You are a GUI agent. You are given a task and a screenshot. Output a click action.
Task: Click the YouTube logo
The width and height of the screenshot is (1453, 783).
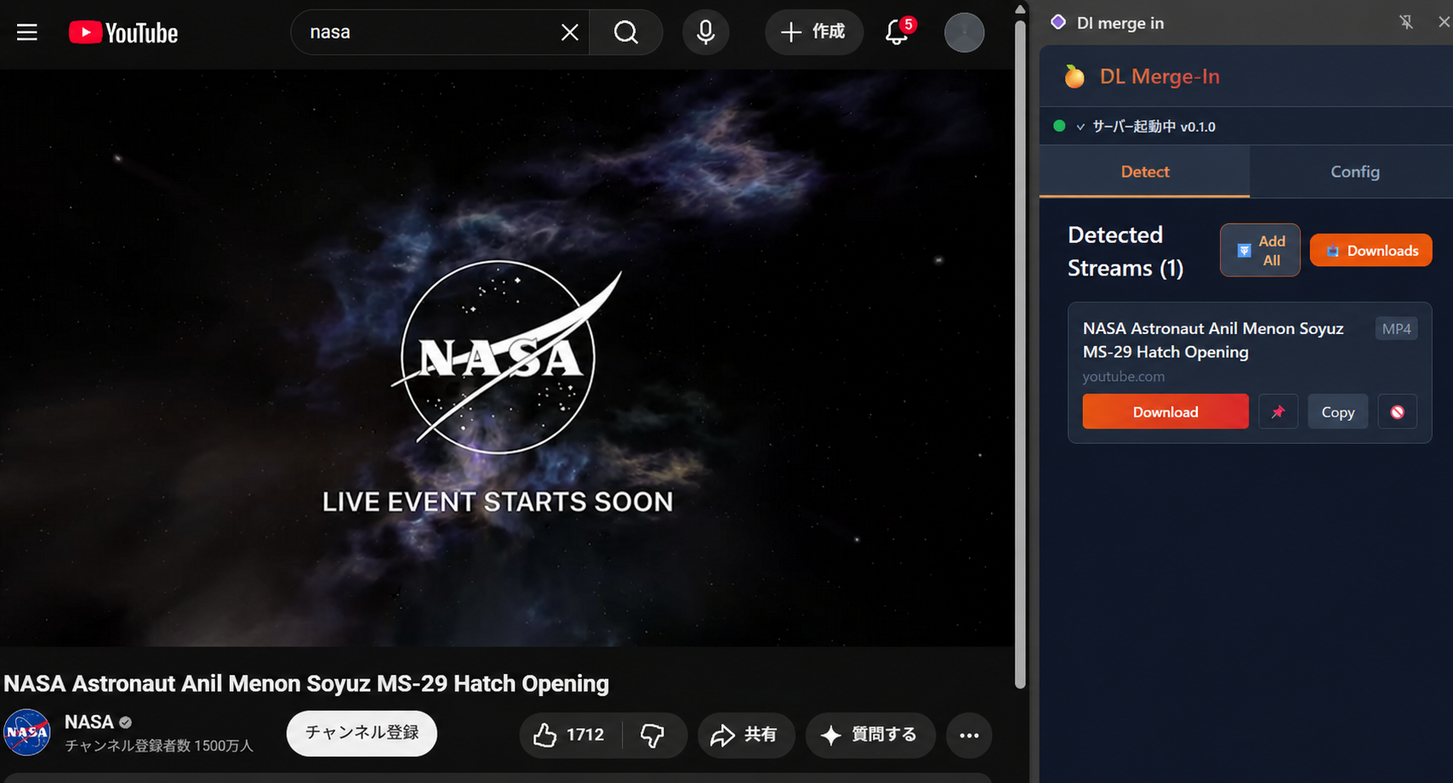tap(123, 32)
